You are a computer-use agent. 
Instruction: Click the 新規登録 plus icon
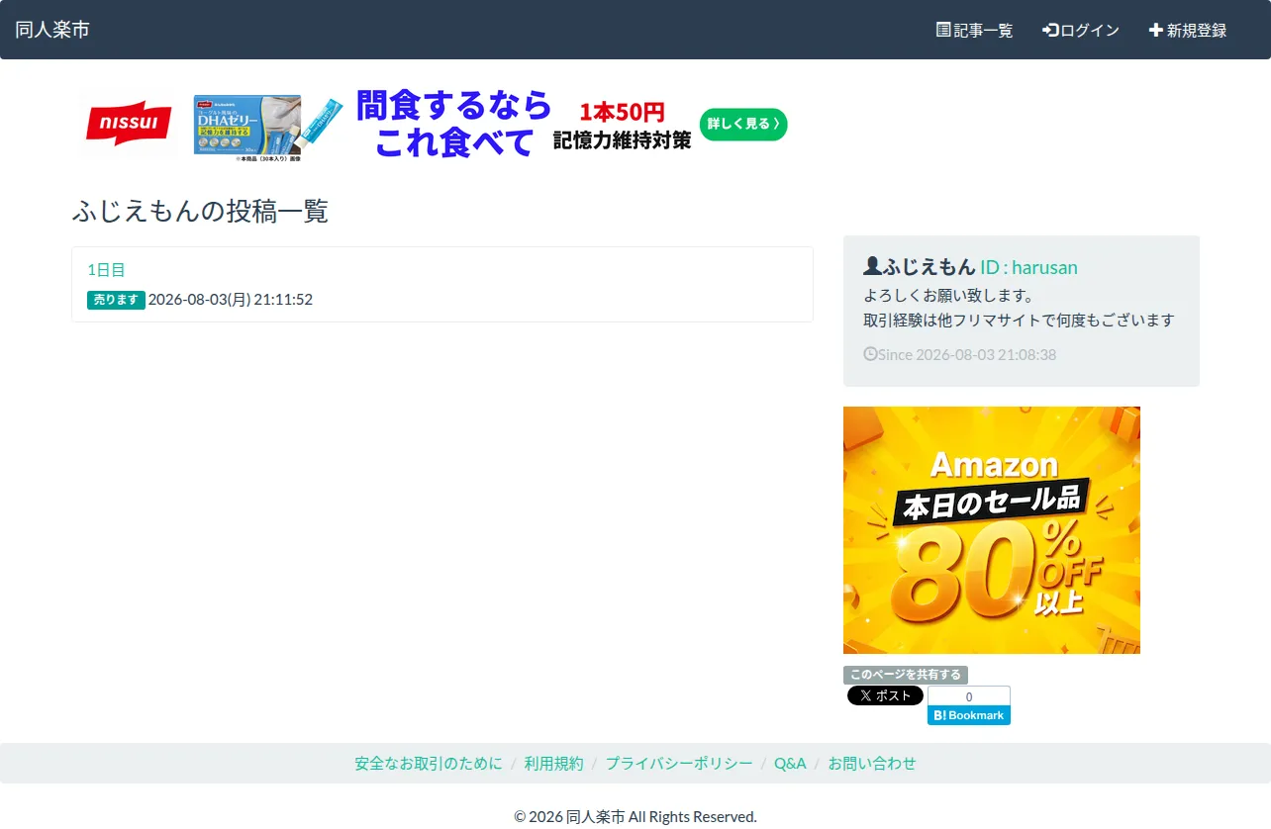pos(1155,30)
